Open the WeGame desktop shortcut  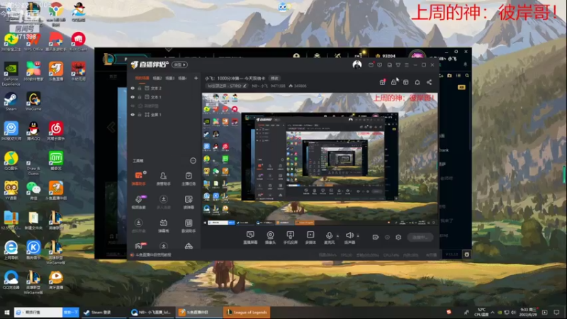tap(33, 101)
